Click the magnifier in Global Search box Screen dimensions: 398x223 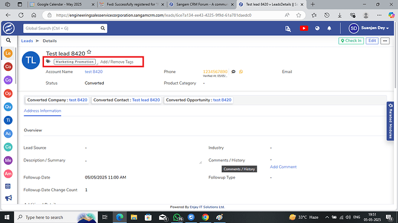(x=103, y=28)
